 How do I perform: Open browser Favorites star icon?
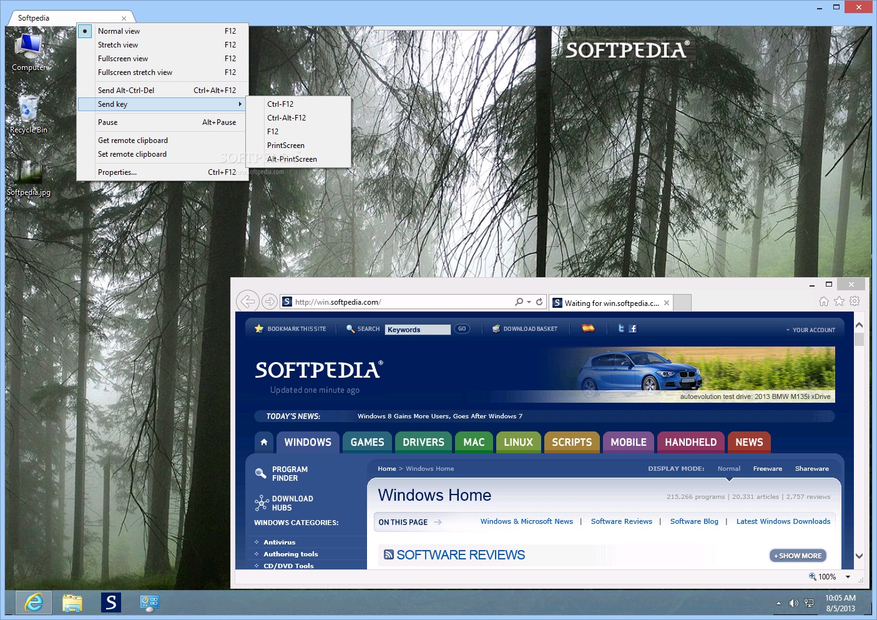[x=840, y=301]
